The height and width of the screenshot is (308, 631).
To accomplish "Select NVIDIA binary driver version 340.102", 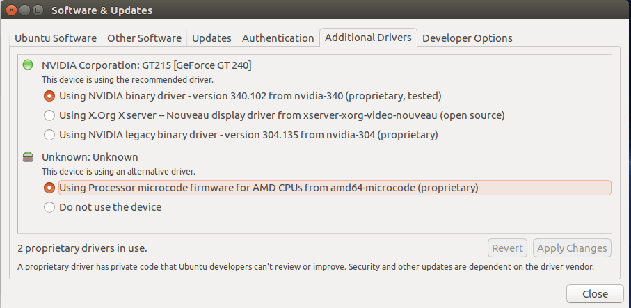I will click(49, 96).
